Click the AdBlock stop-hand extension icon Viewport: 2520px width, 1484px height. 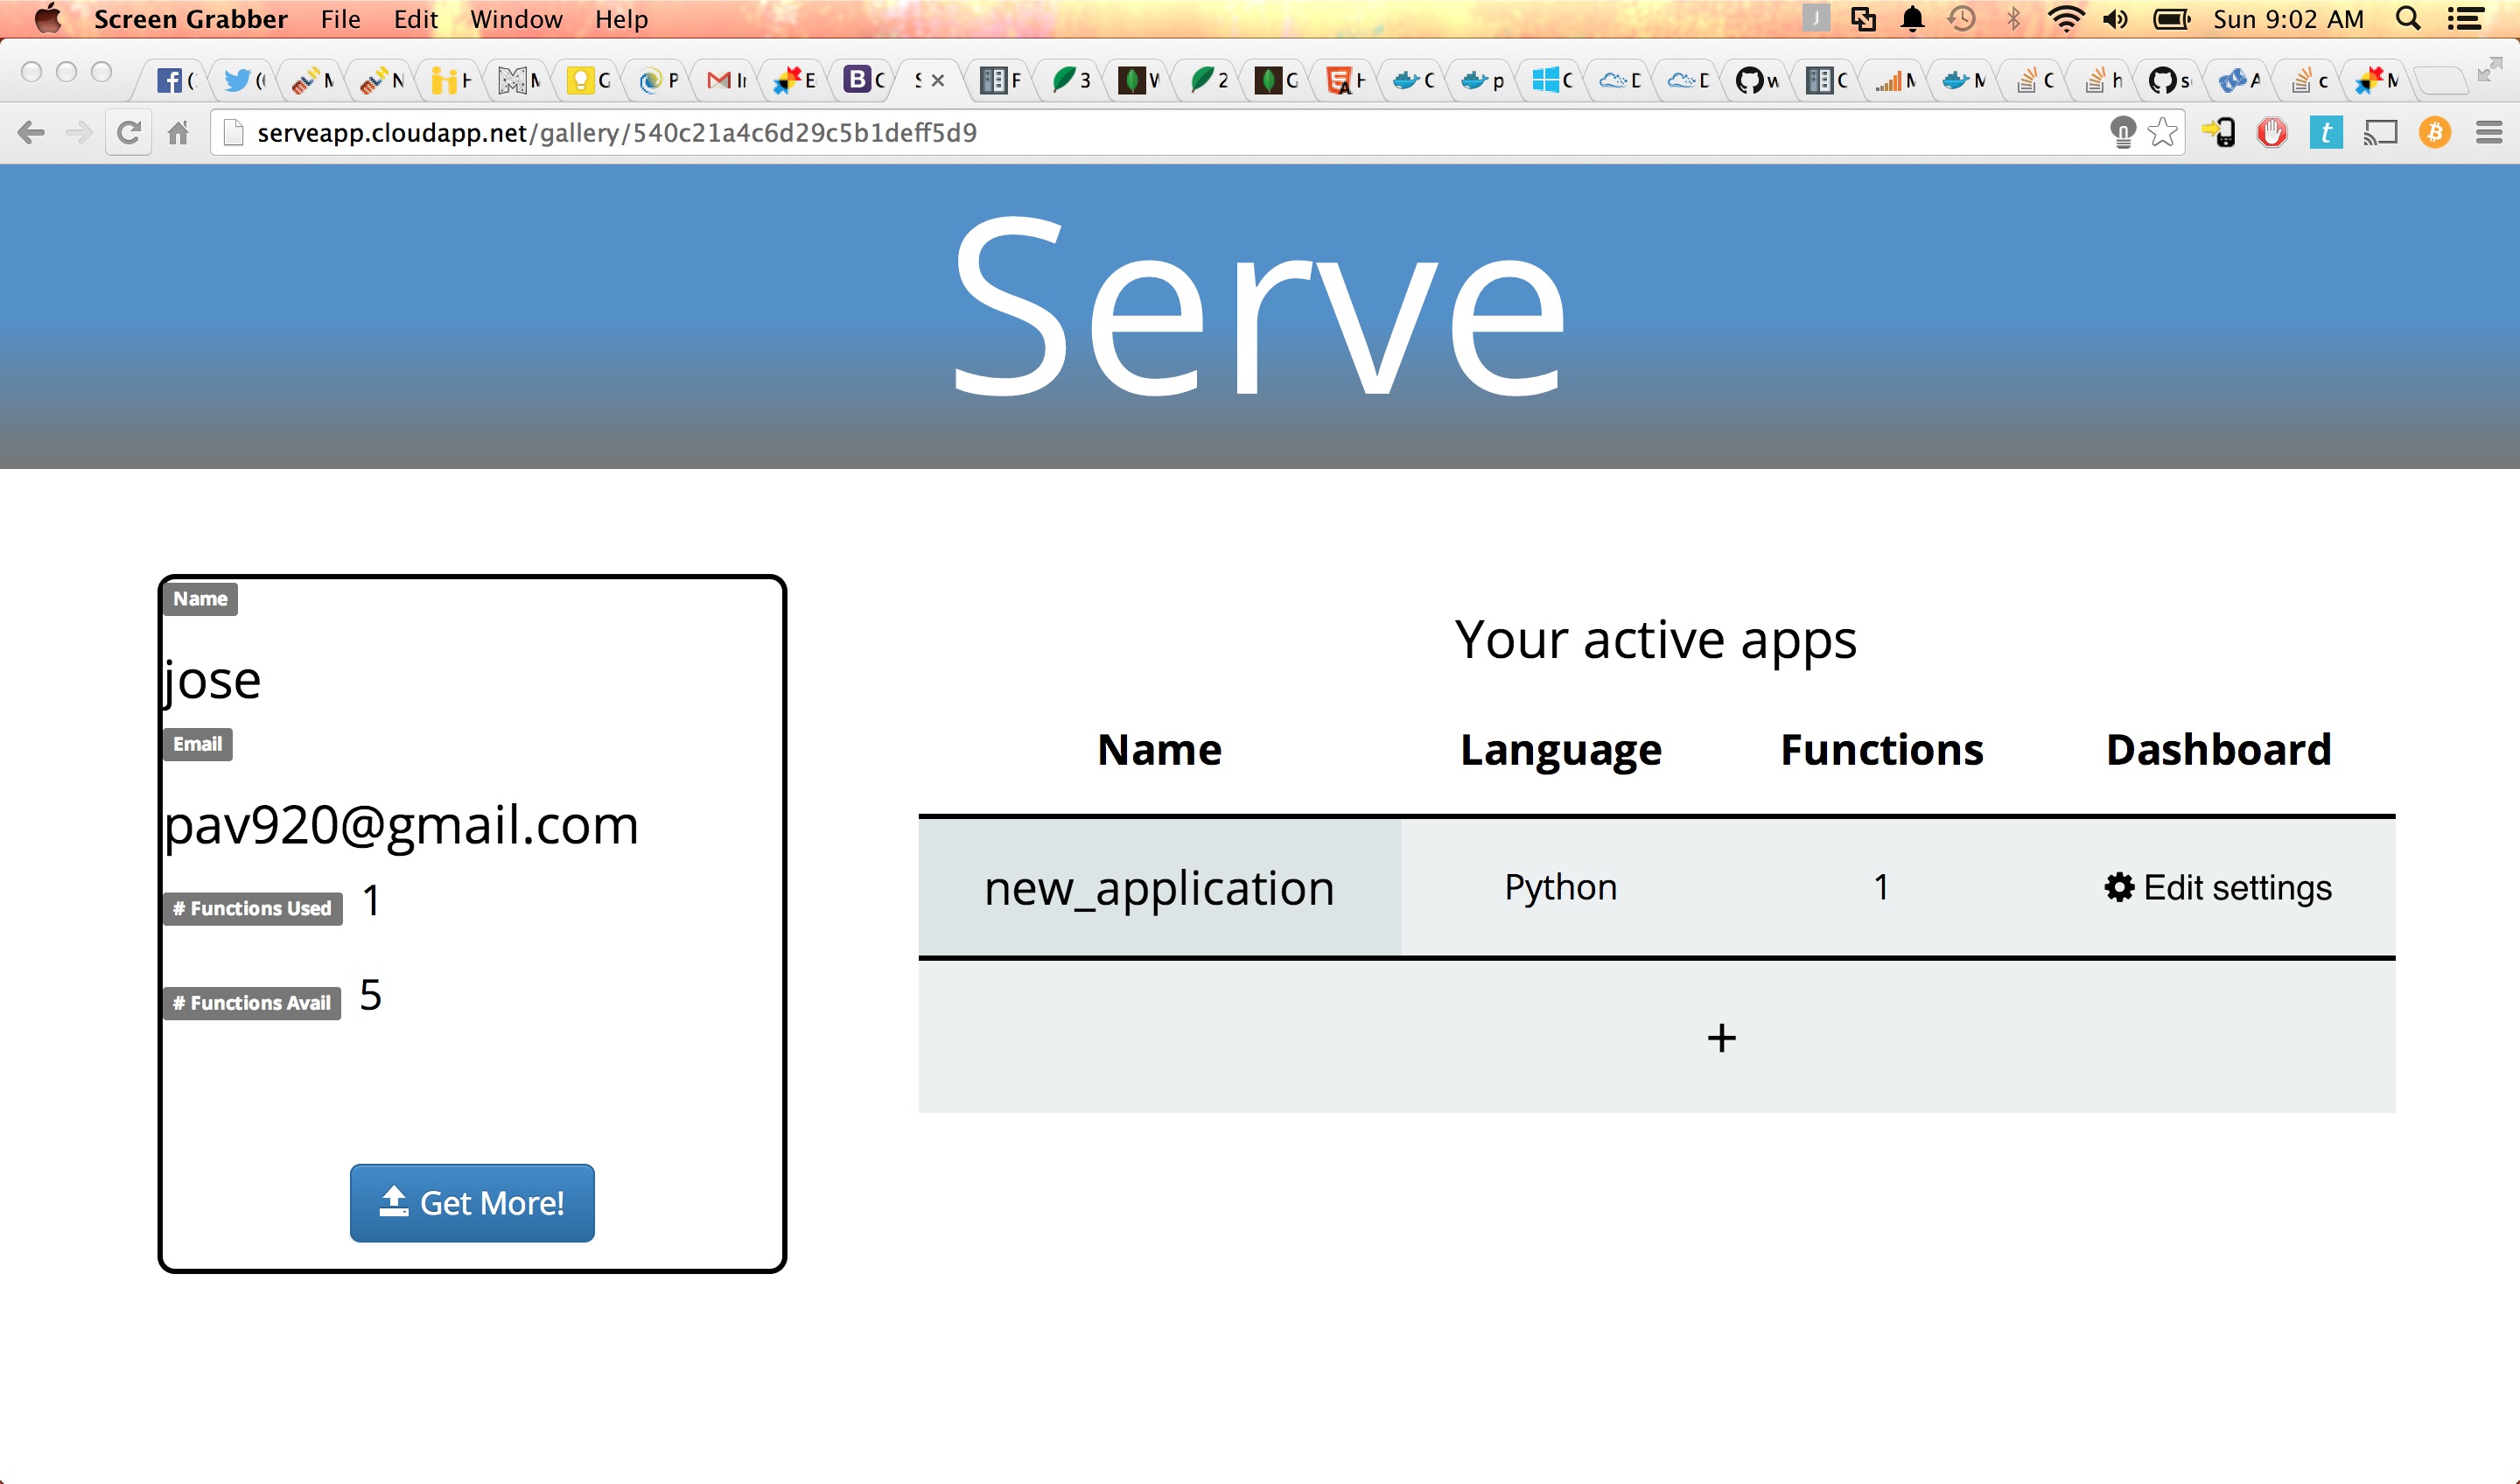coord(2272,133)
